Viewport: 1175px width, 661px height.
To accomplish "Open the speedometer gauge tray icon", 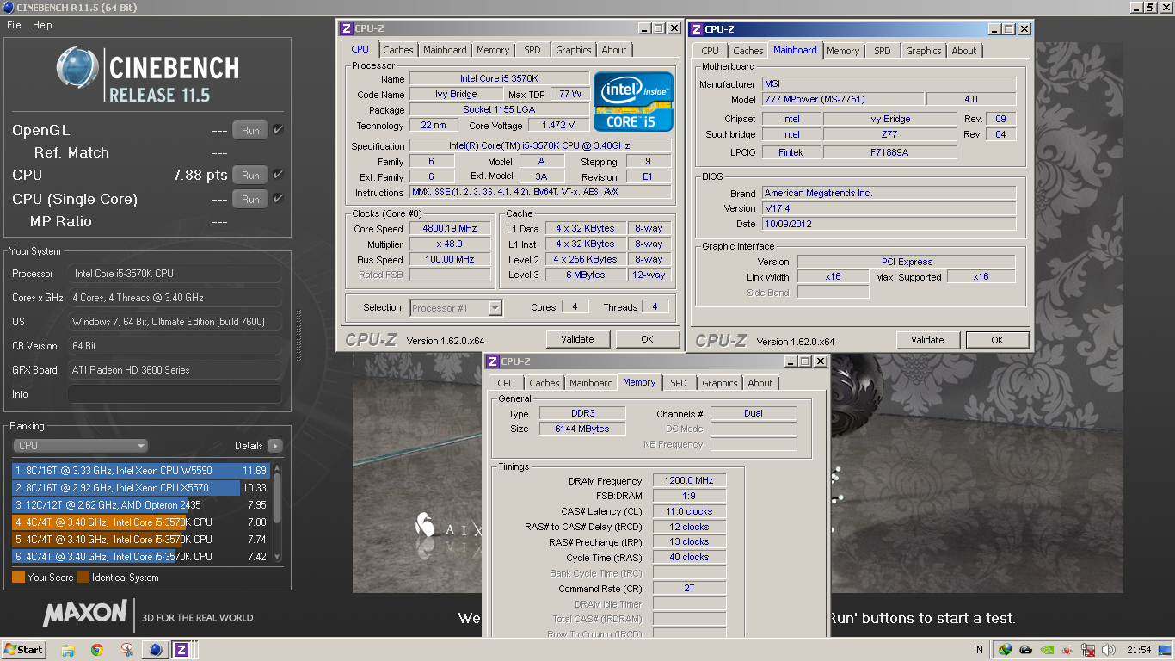I will [1026, 650].
